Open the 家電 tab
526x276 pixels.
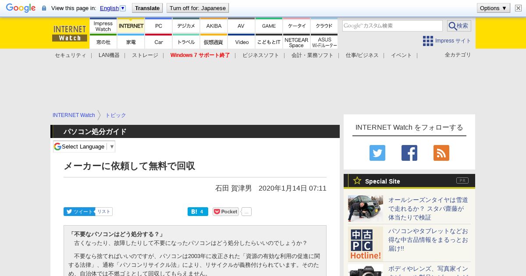point(131,42)
